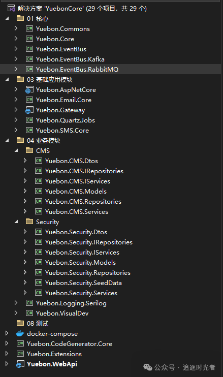Click the Yuebon.AspNetCore web project icon
223x377 pixels.
29,90
